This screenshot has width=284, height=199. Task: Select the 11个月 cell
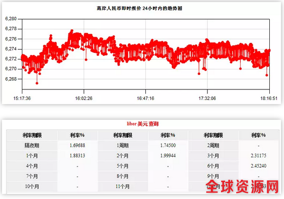122,186
